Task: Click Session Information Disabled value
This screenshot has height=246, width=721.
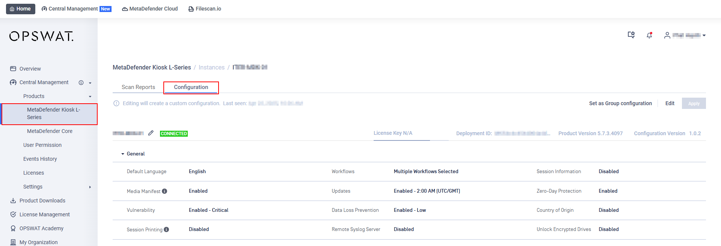Action: (x=609, y=171)
